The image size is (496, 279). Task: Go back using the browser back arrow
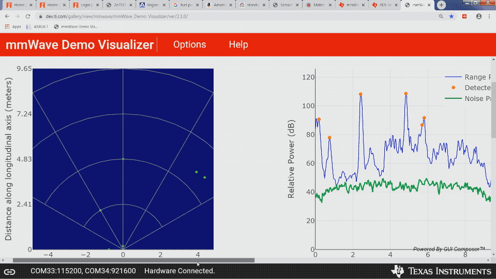7,16
